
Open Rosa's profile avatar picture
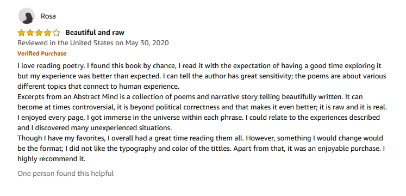[27, 16]
